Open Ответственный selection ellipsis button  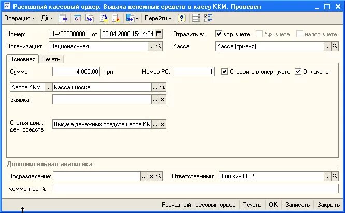pos(327,176)
